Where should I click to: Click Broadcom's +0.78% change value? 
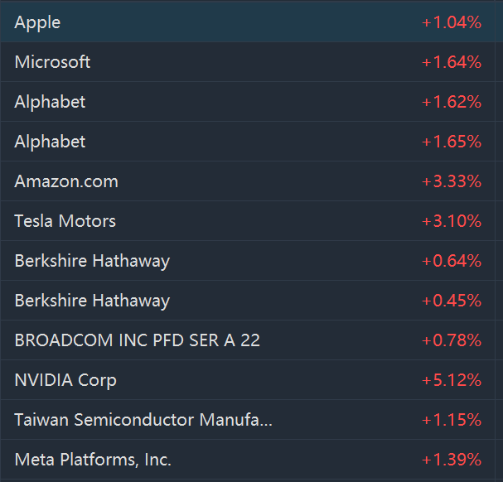click(451, 340)
